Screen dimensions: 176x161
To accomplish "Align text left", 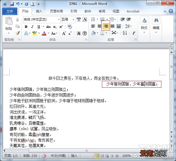I will [93, 26].
